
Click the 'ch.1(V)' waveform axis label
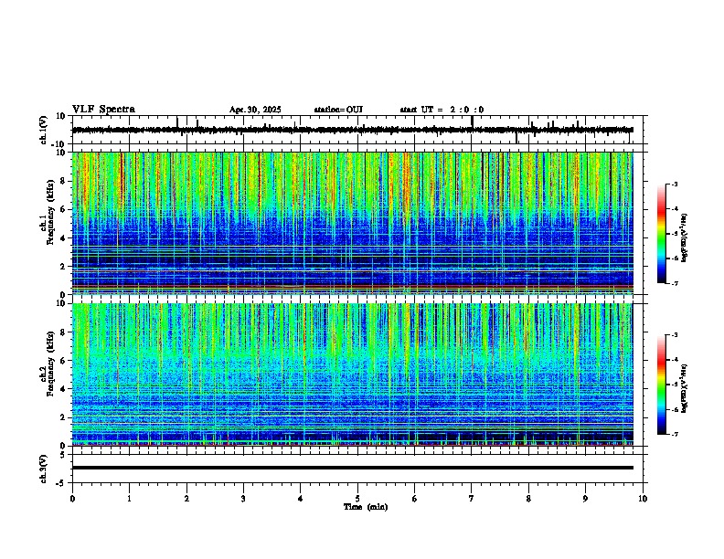click(x=44, y=130)
